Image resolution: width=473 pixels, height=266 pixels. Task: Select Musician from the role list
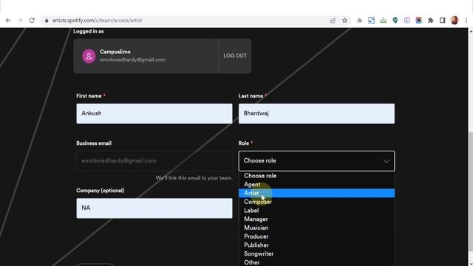(x=316, y=228)
